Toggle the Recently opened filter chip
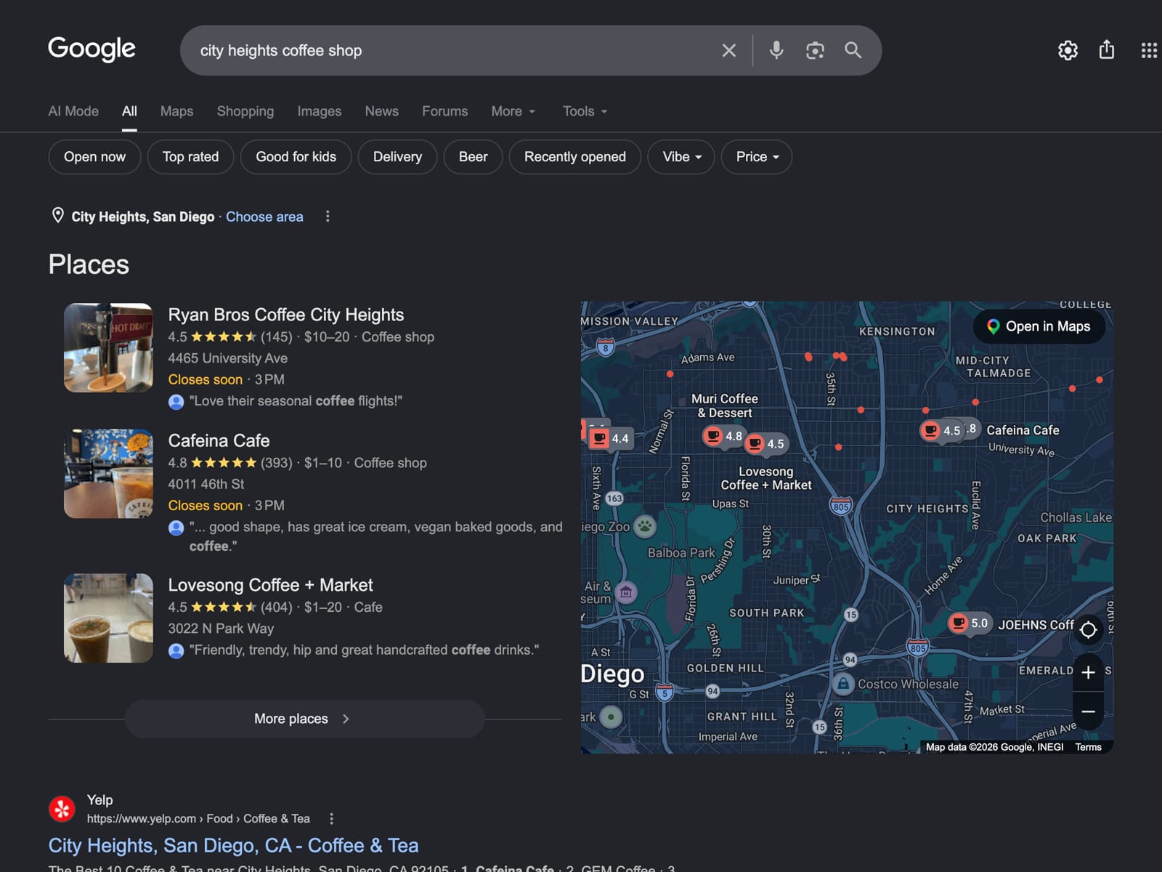 click(574, 157)
